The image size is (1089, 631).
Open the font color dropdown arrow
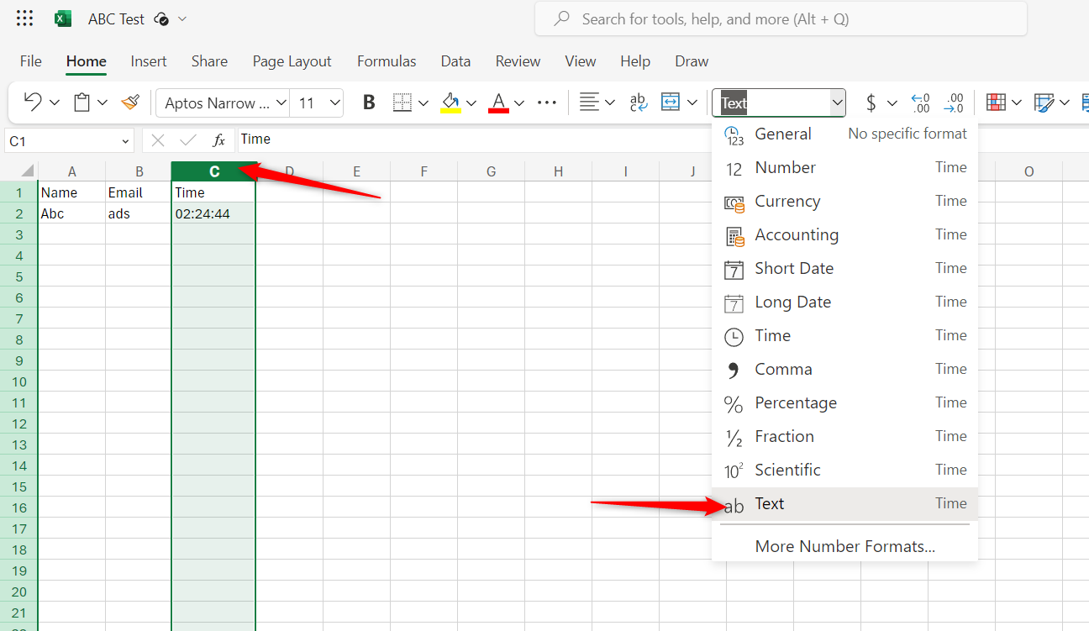click(519, 103)
